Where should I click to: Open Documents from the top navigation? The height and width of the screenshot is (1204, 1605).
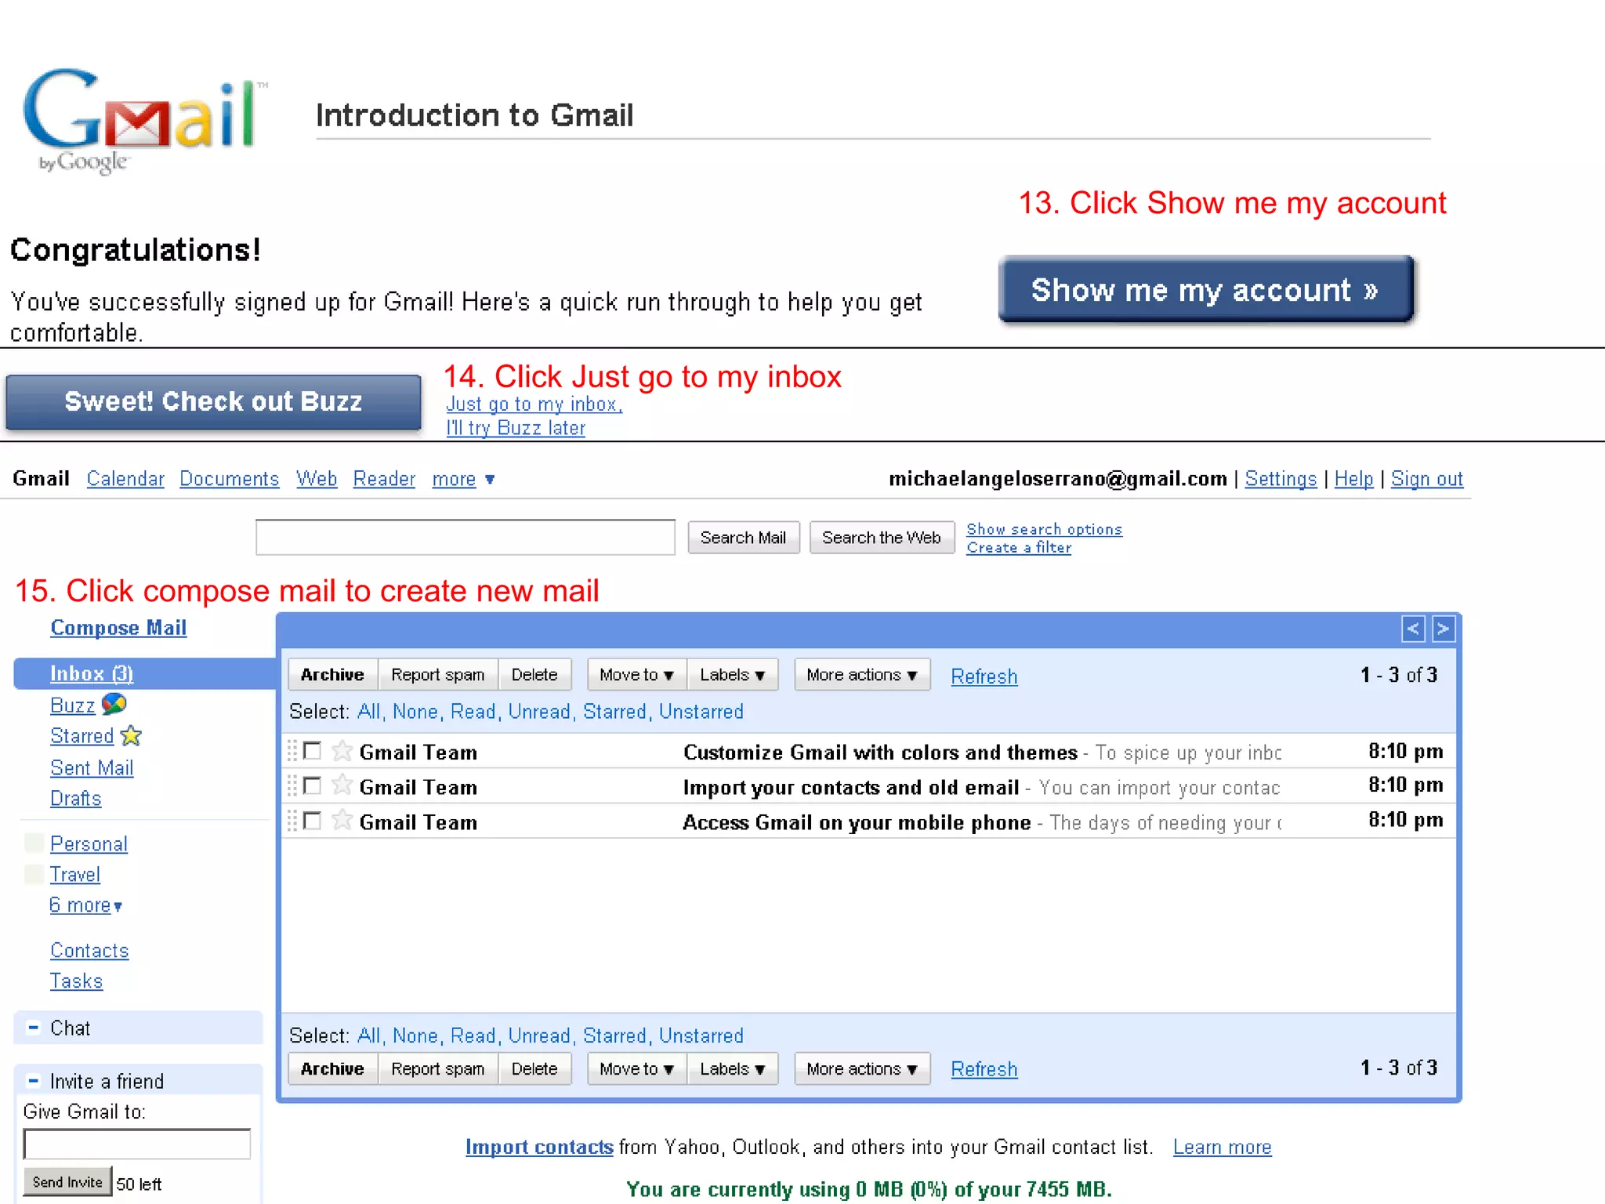[229, 479]
